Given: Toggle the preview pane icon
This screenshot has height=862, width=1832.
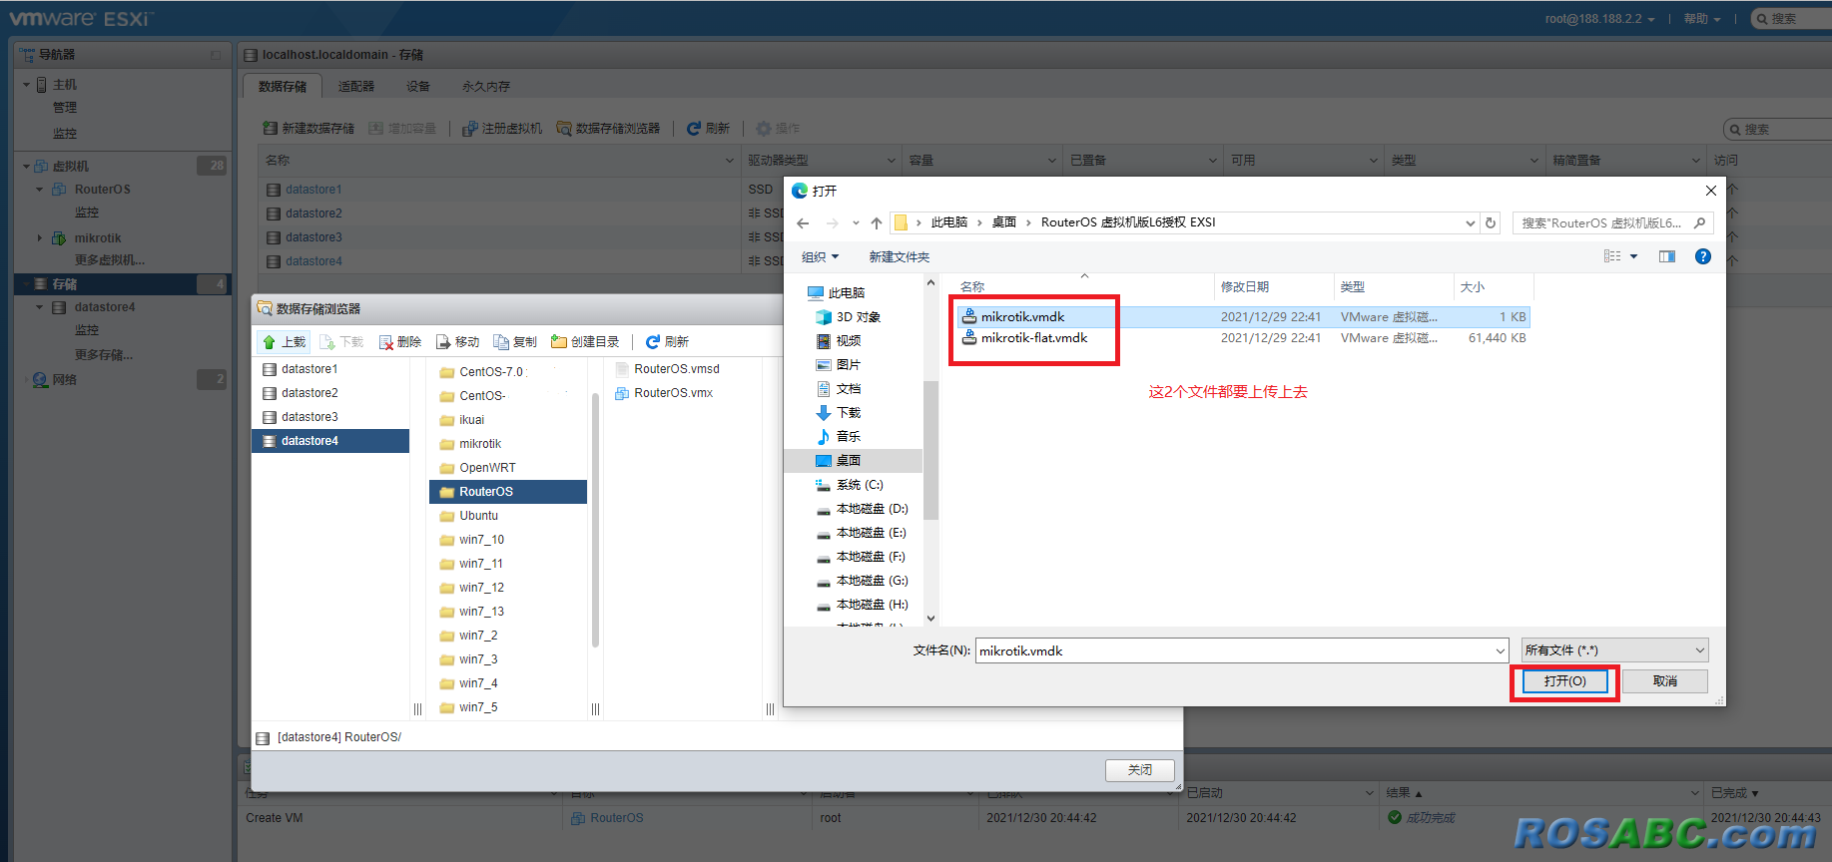Looking at the screenshot, I should pyautogui.click(x=1667, y=256).
